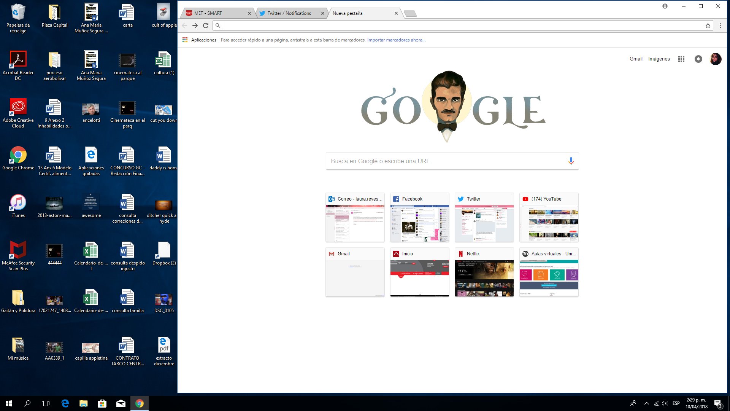Select the consulta familia Word document
Viewport: 730px width, 411px height.
coord(128,301)
